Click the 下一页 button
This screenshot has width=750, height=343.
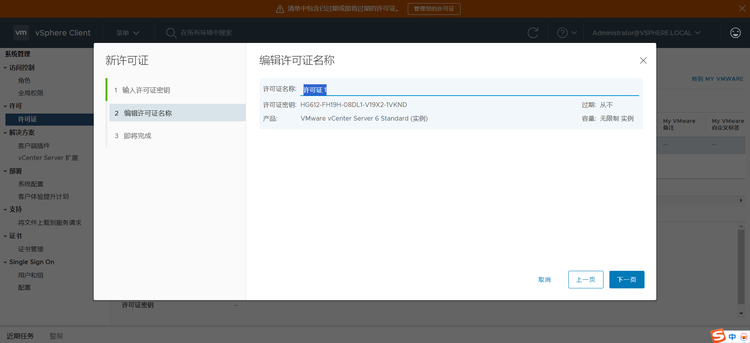point(627,279)
